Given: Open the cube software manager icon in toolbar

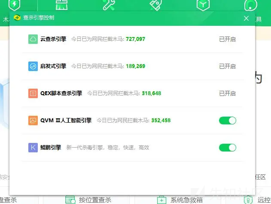Looking at the screenshot, I should click(x=203, y=5).
